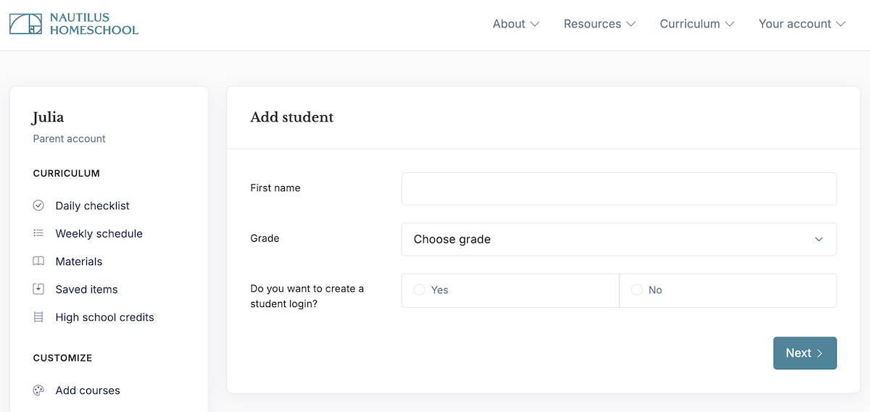
Task: Select the No radio button
Action: (637, 290)
